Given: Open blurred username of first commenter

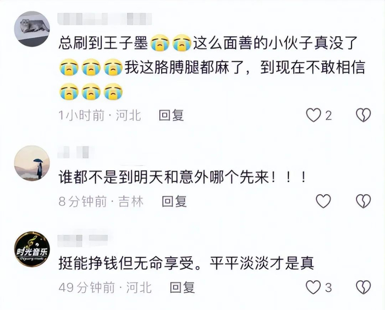Looking at the screenshot, I should pos(105,19).
